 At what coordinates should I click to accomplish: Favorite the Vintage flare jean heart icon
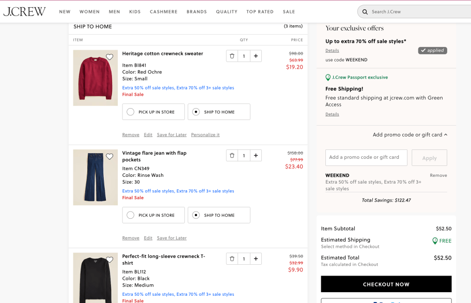tap(109, 156)
